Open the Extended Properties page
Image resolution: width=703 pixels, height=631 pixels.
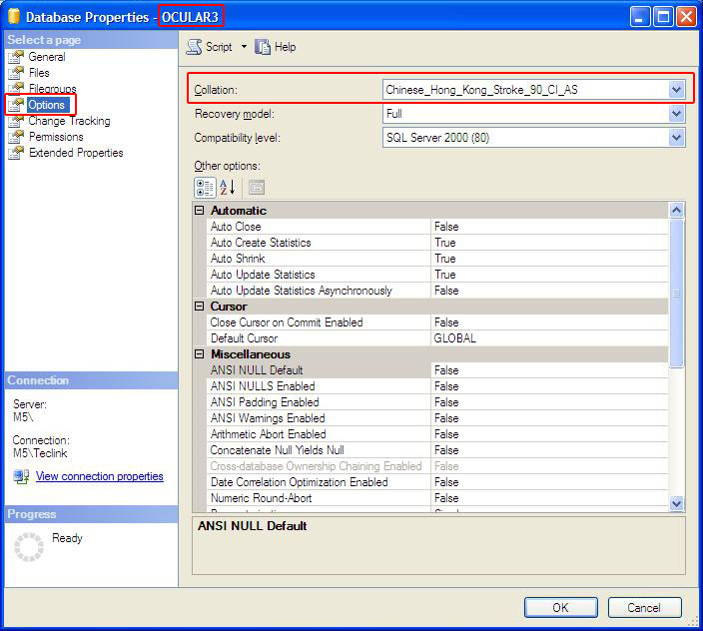tap(76, 153)
